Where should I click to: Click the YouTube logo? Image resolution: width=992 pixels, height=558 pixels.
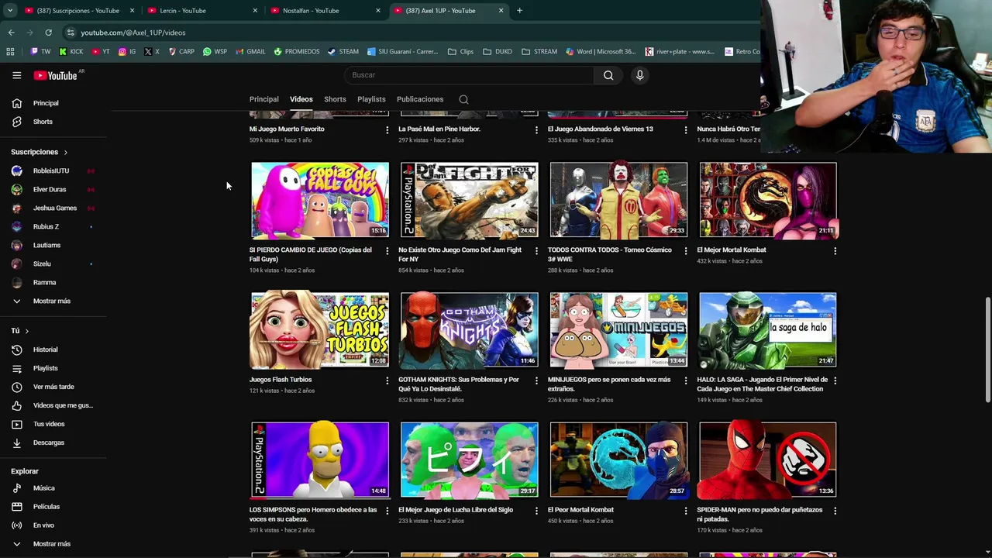tap(56, 75)
